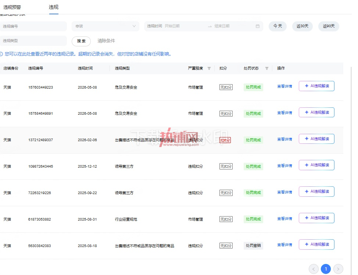This screenshot has width=358, height=275.
Task: Choose the 近90天 quick filter
Action: pos(329,26)
